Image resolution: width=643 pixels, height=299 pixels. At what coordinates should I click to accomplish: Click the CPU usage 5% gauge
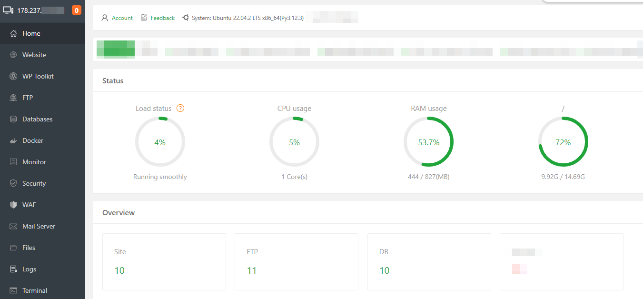click(x=294, y=142)
